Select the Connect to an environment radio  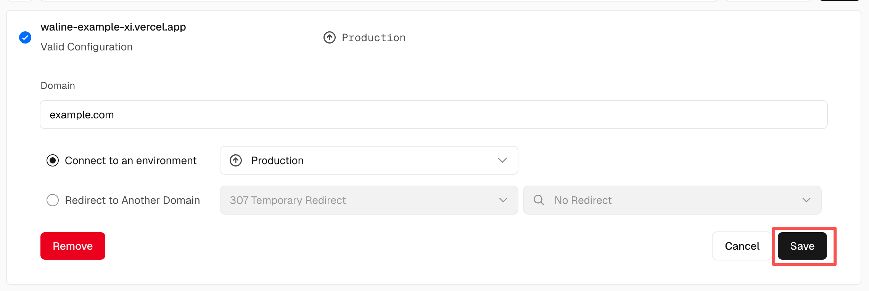53,160
